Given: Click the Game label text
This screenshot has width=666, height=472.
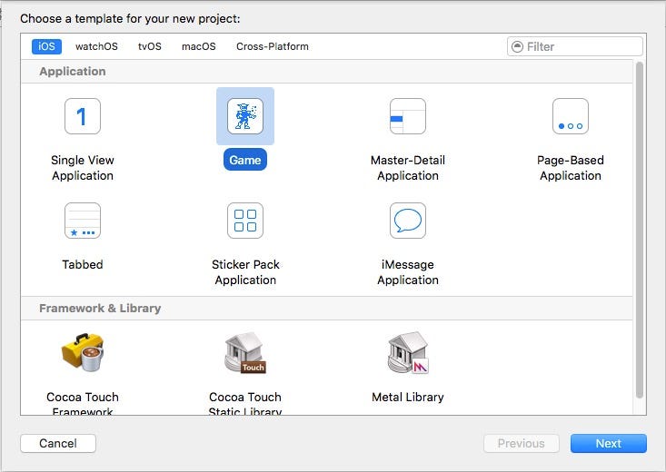Looking at the screenshot, I should [x=245, y=160].
